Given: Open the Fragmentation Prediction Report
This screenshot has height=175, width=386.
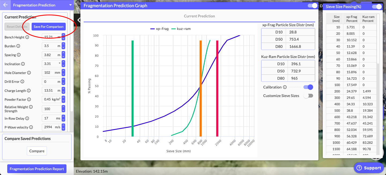Looking at the screenshot, I should pyautogui.click(x=37, y=169).
